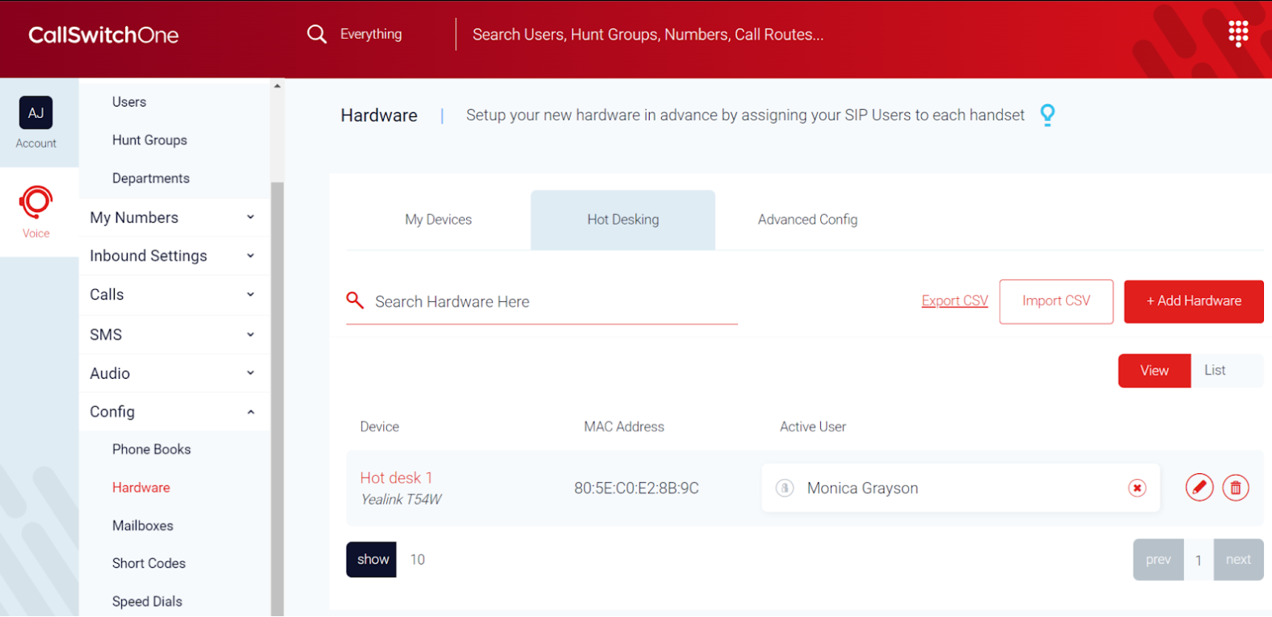Open the Everything search filter
Viewport: 1272px width, 617px height.
click(371, 34)
